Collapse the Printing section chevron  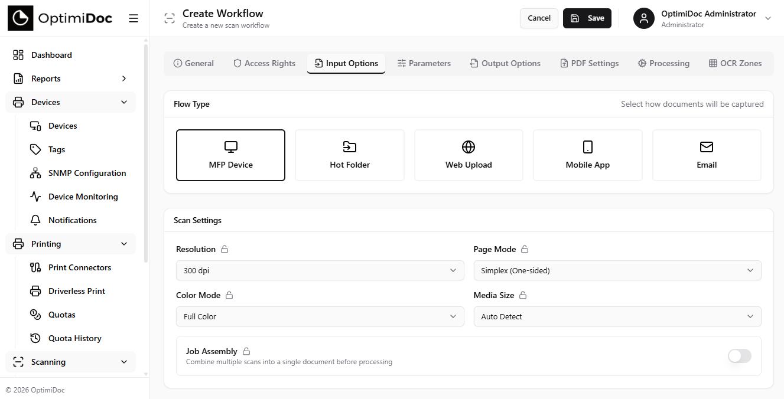tap(124, 244)
